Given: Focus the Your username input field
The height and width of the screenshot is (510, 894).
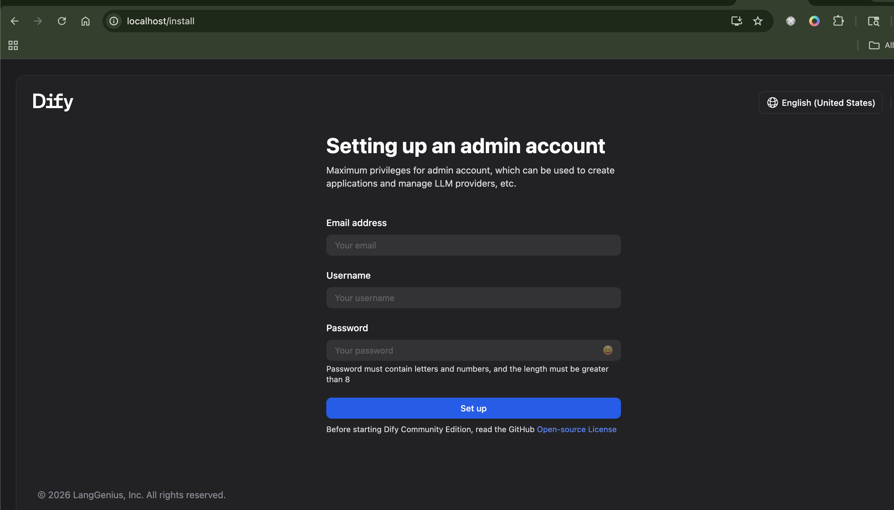Looking at the screenshot, I should coord(473,298).
